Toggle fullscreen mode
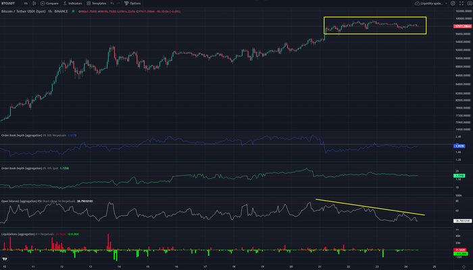 coord(462,3)
